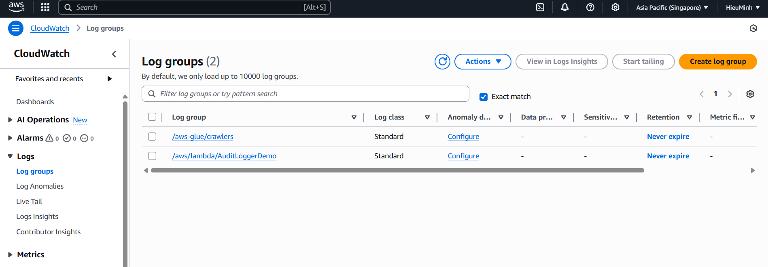Open the settings gear in top bar
Screen dimensions: 768x267
615,7
